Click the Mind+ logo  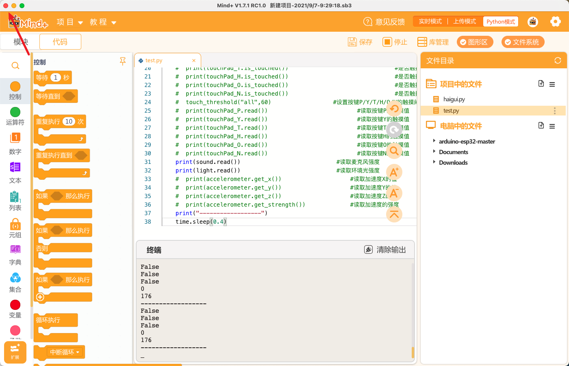pos(28,22)
